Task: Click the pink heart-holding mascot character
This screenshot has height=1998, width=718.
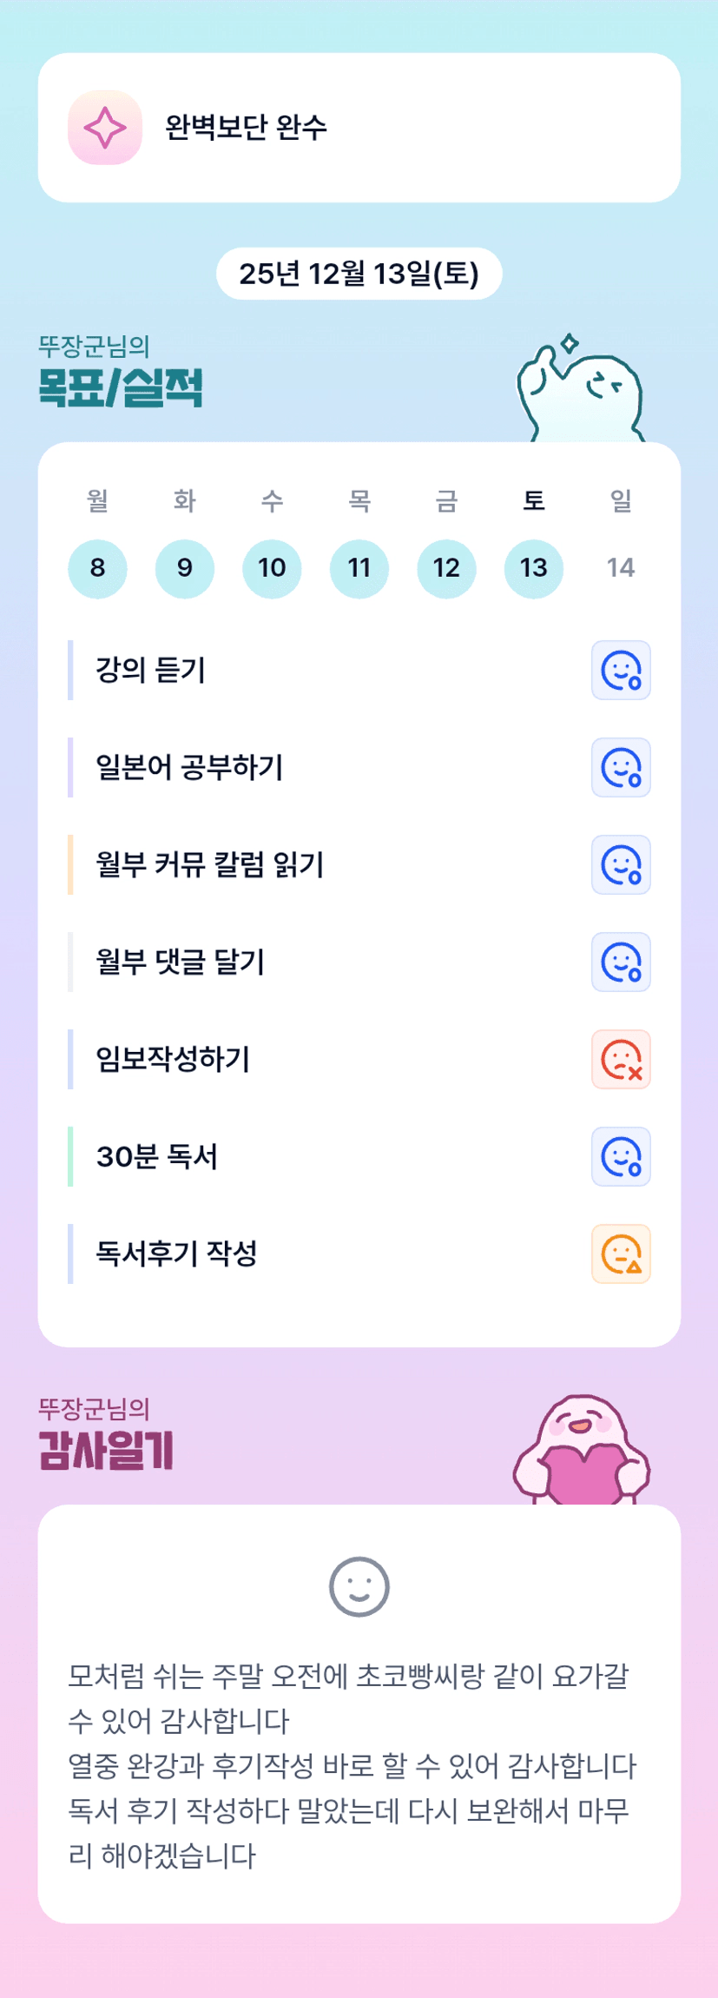Action: click(x=583, y=1451)
